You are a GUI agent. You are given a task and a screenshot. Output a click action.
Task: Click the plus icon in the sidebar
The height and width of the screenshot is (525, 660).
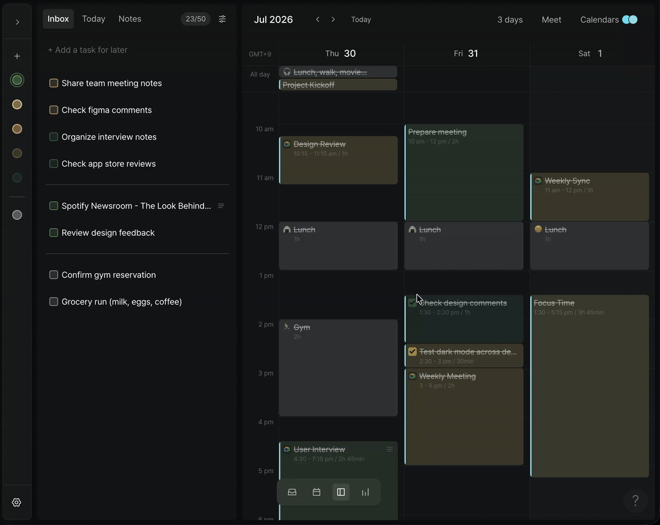[x=17, y=56]
